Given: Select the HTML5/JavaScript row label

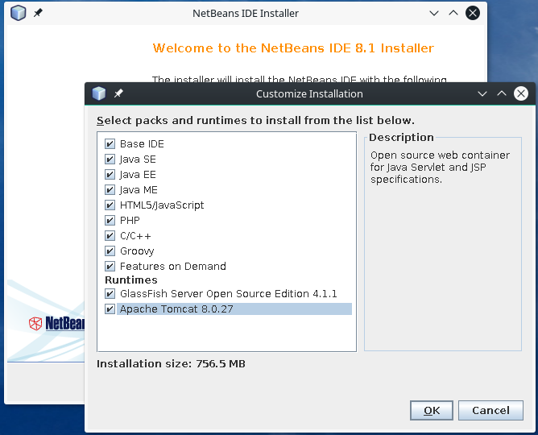Looking at the screenshot, I should point(162,205).
